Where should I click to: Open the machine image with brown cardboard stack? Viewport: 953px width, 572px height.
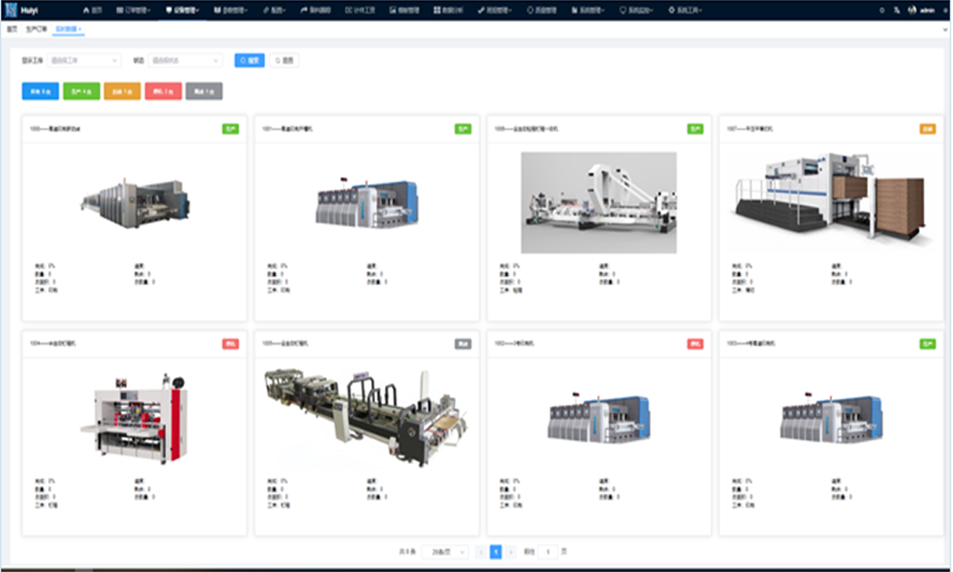click(x=831, y=199)
